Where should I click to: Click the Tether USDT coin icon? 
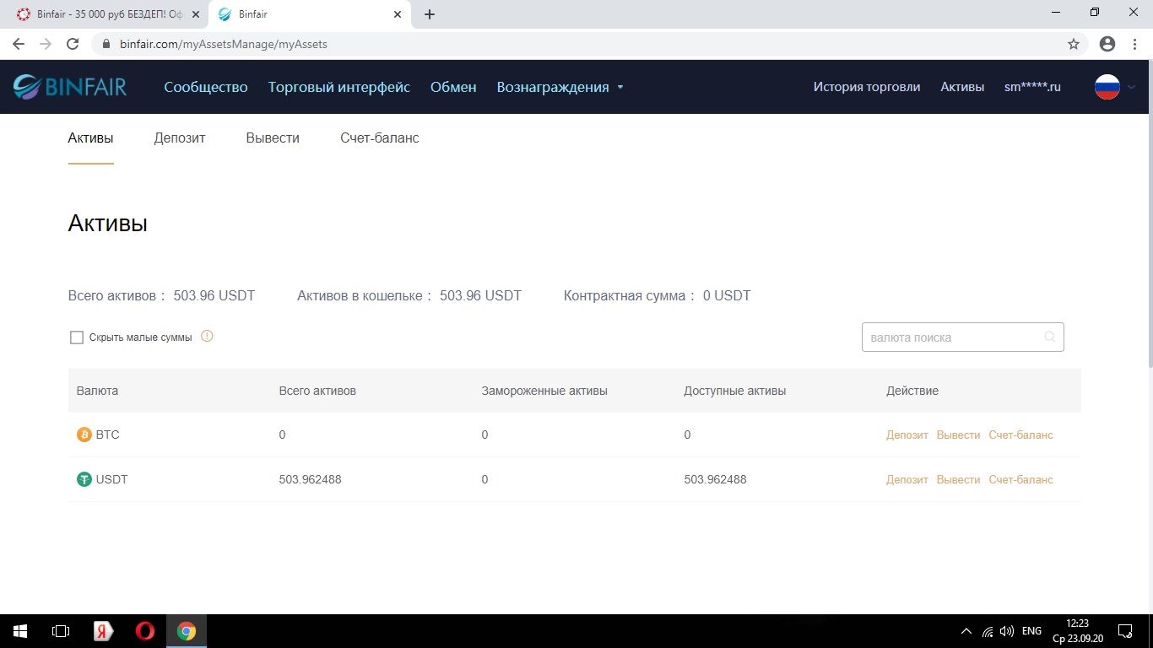(84, 480)
